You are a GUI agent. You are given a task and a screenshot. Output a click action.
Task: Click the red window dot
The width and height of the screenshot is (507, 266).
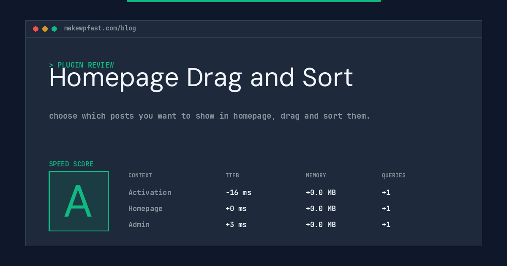[x=35, y=29]
